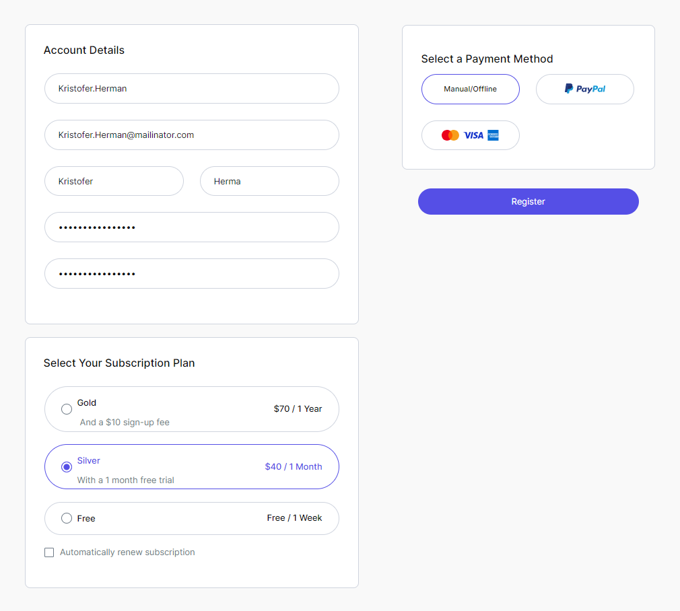Choose the PayPal payment logo
This screenshot has width=680, height=611.
coord(584,89)
